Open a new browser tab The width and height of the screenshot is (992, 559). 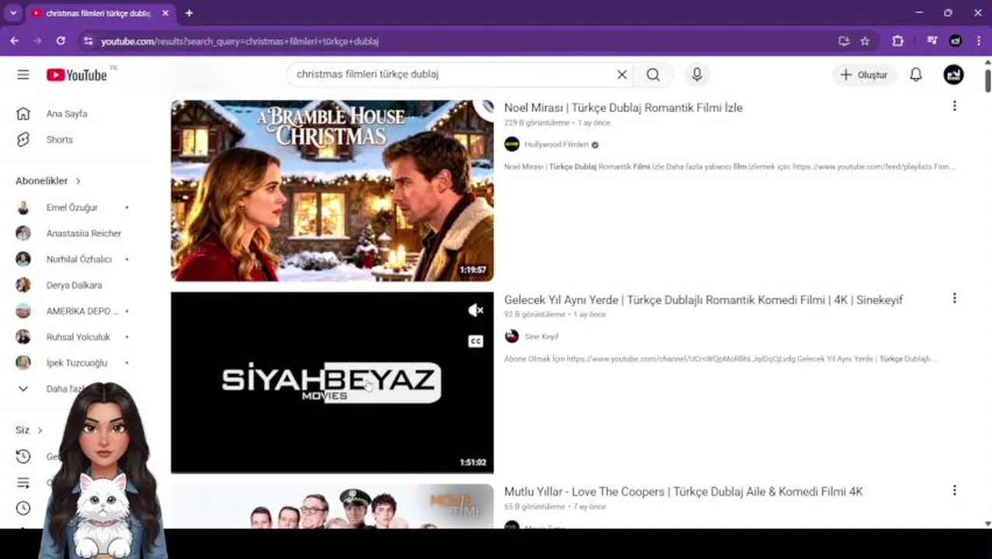[x=189, y=13]
